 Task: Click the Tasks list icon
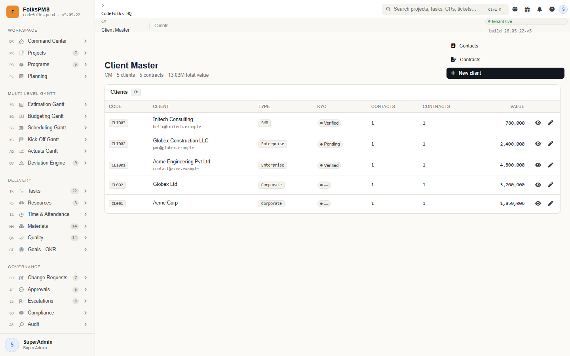coord(21,191)
